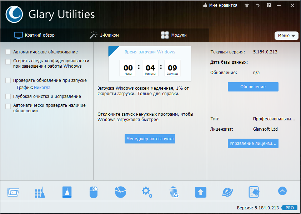Click the PRO badge in status bar
This screenshot has height=214, width=301.
coord(289,208)
